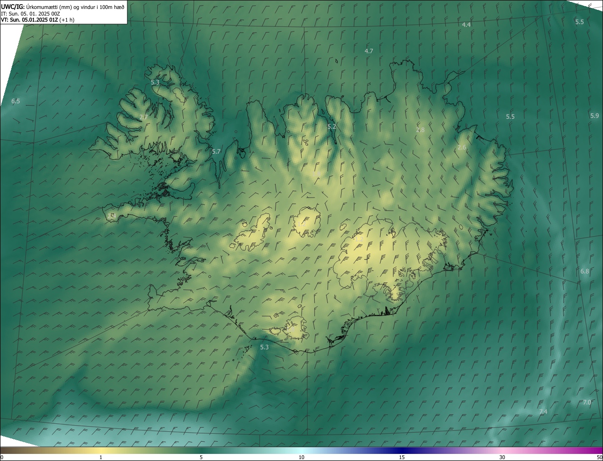Screen dimensions: 603x461
Task: Click the 7.0 value label on the map
Action: (x=587, y=403)
